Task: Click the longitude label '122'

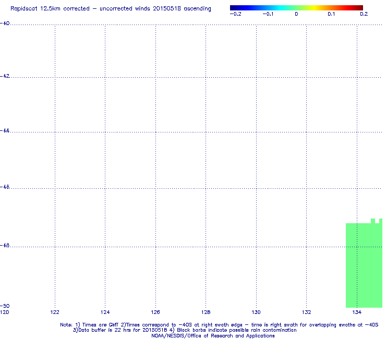Action: (x=55, y=312)
